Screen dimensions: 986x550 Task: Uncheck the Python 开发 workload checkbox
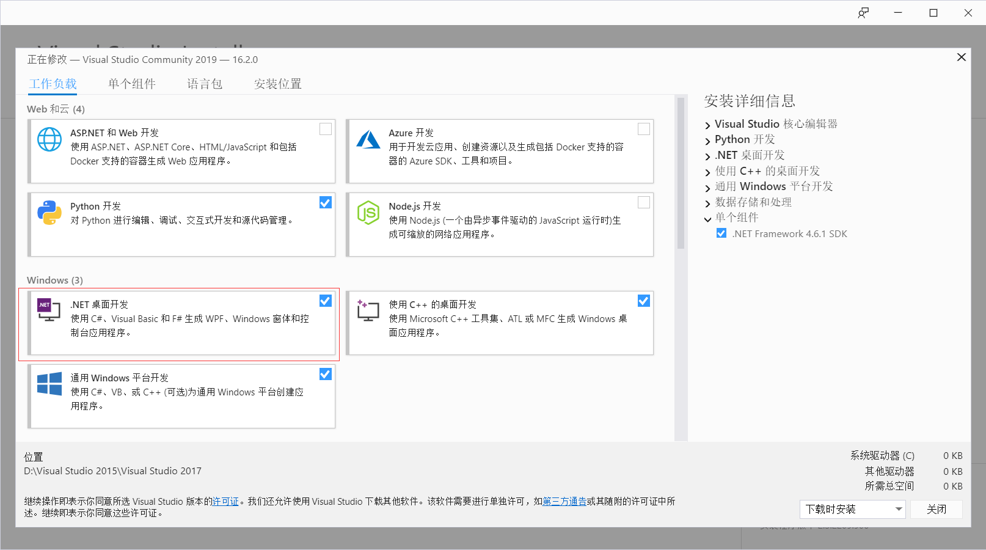[x=326, y=202]
